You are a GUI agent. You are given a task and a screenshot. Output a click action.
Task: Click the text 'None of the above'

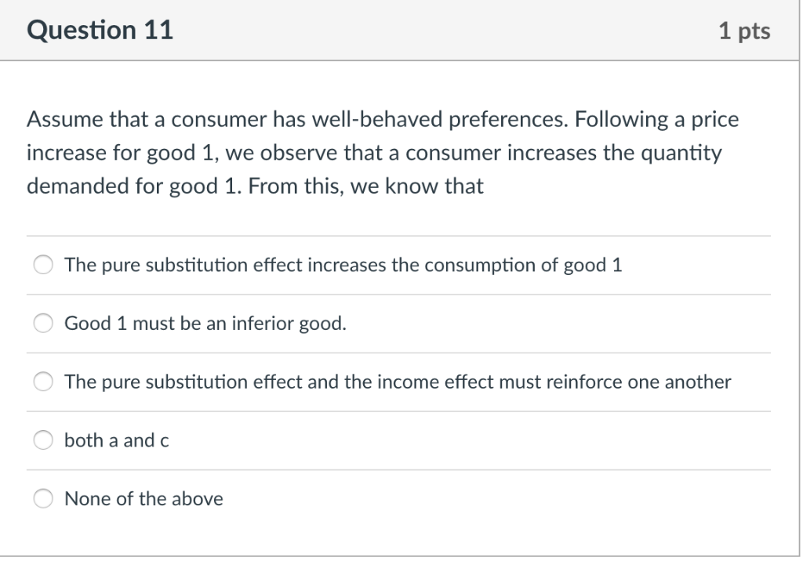(144, 498)
